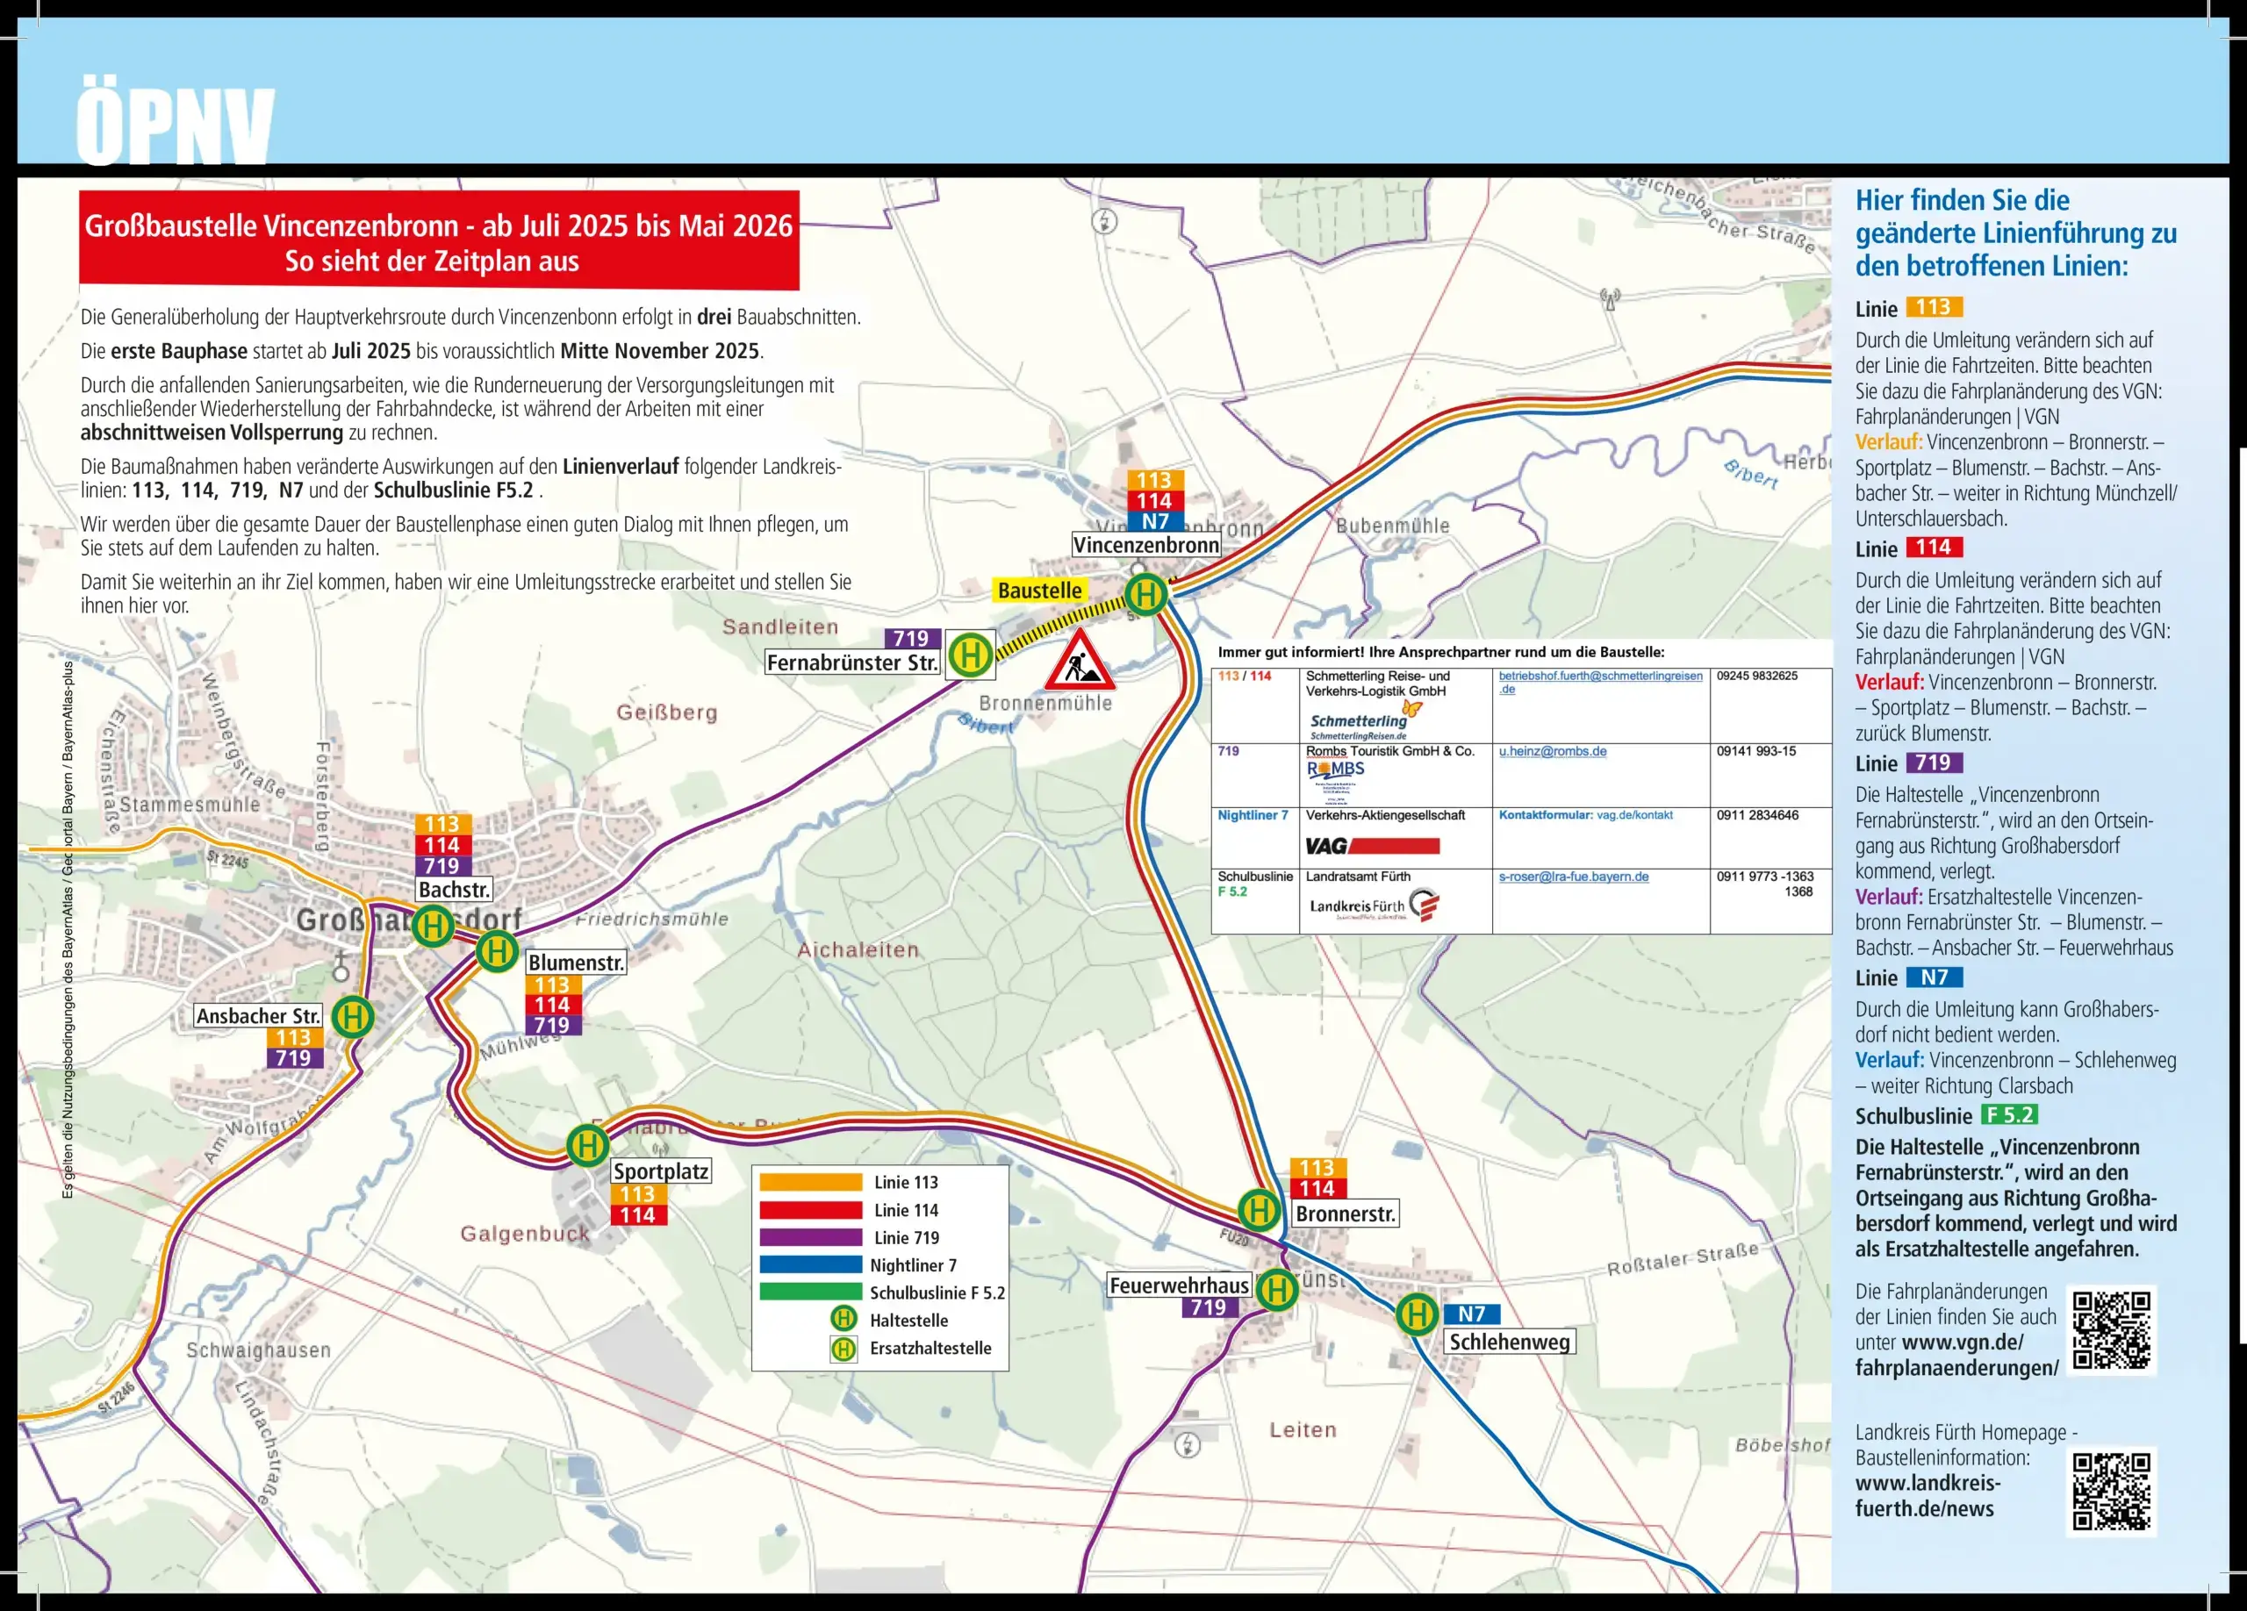Click the Ansbacher Str. bus stop icon
The width and height of the screenshot is (2247, 1611).
coord(352,1017)
